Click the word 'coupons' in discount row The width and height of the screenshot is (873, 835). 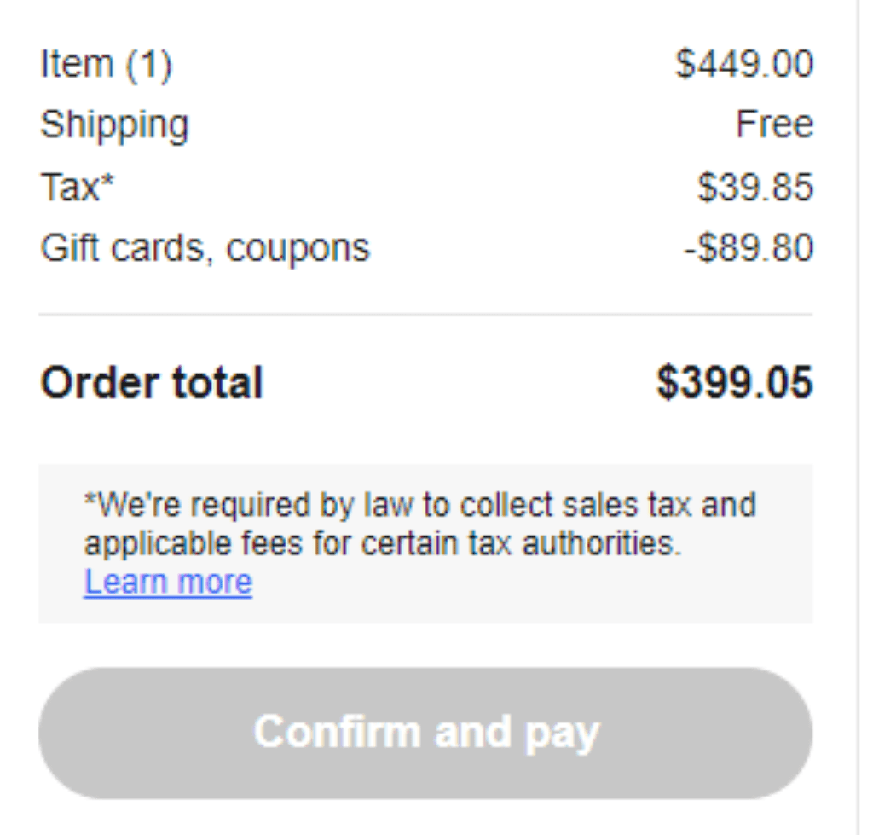[298, 250]
